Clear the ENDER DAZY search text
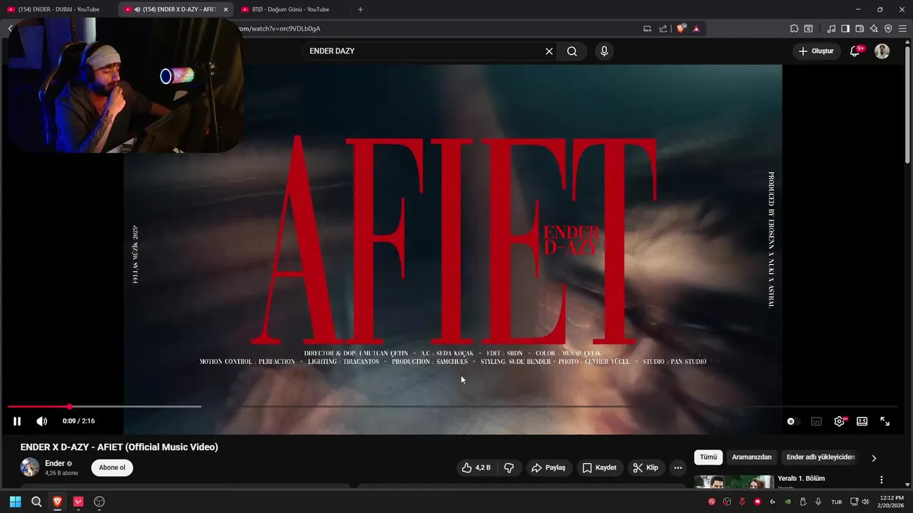Viewport: 913px width, 513px height. click(549, 51)
